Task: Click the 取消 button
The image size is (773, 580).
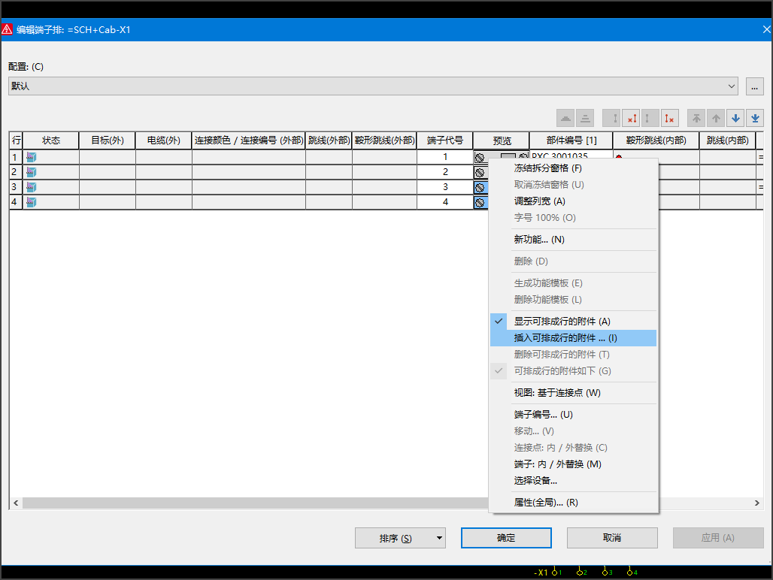Action: click(612, 538)
